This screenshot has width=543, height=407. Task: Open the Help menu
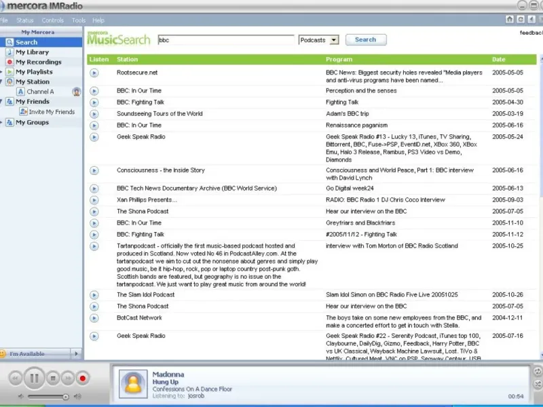98,20
